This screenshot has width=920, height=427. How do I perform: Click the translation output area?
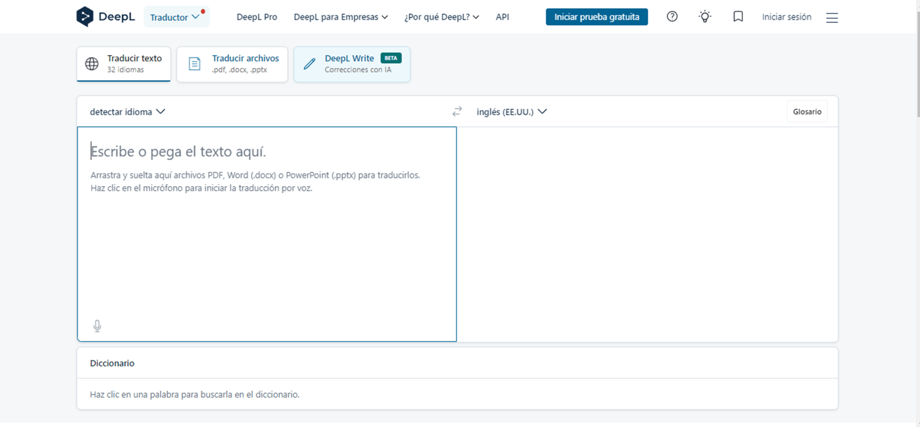[x=647, y=234]
